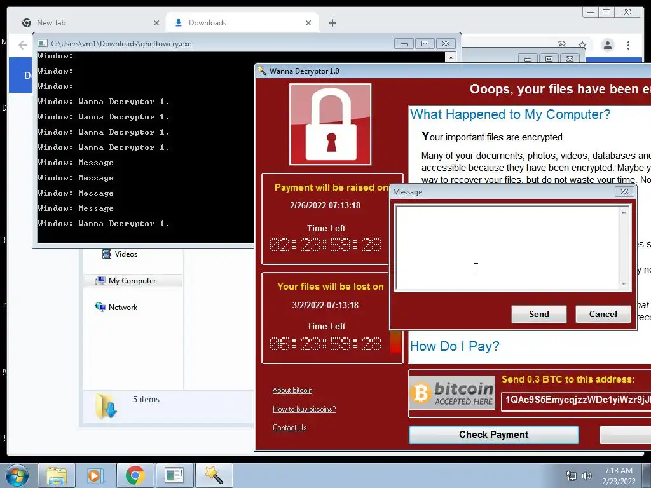The width and height of the screenshot is (651, 488).
Task: Maximize the Chrome browser window
Action: click(x=606, y=13)
